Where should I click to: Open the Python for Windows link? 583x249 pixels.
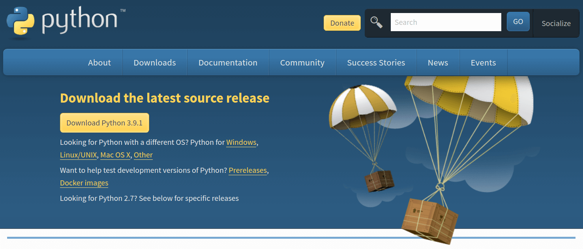click(x=241, y=142)
